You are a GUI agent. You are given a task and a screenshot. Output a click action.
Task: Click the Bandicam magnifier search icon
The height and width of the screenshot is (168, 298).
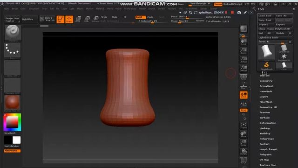pos(190,13)
